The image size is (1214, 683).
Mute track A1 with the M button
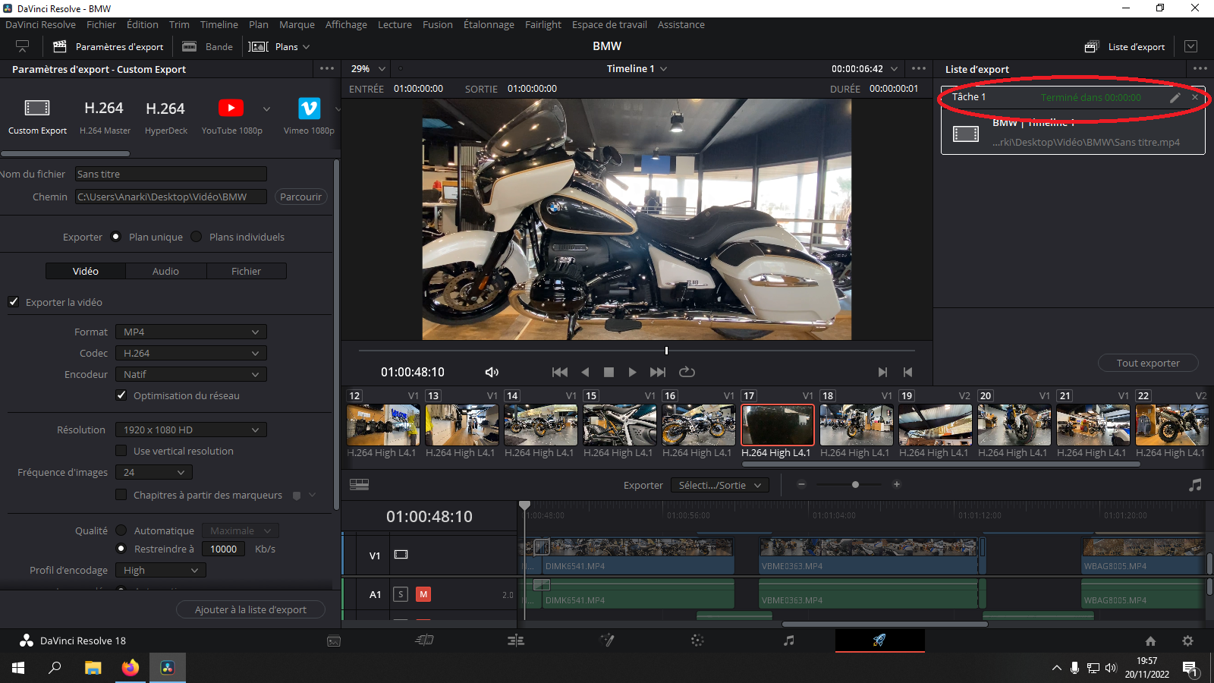[x=423, y=594]
